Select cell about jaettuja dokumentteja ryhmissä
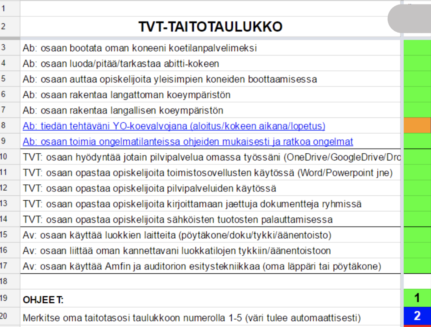Viewport: 431px width, 327px height. tap(210, 204)
